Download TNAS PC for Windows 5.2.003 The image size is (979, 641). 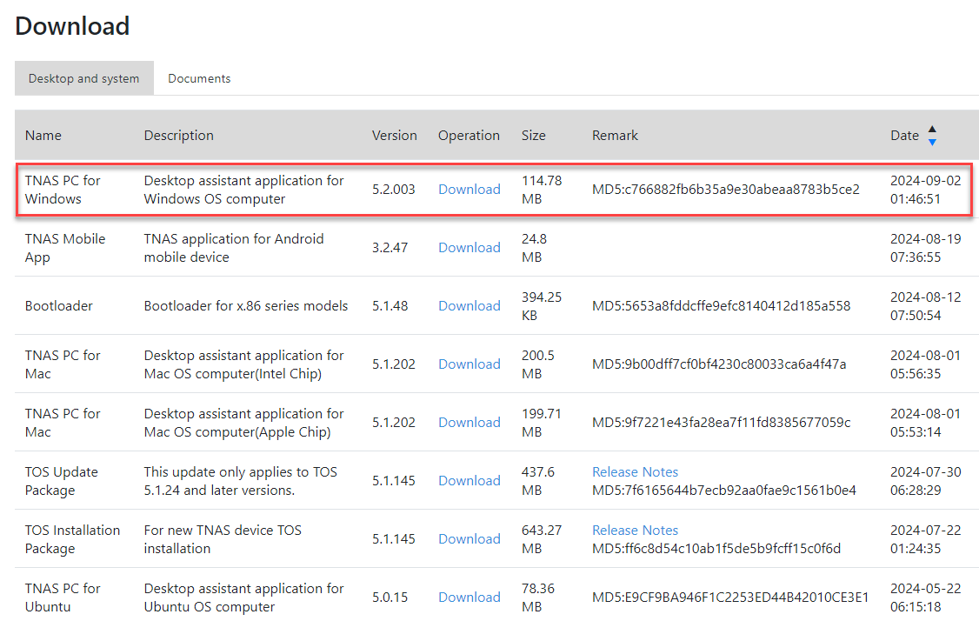pyautogui.click(x=470, y=190)
